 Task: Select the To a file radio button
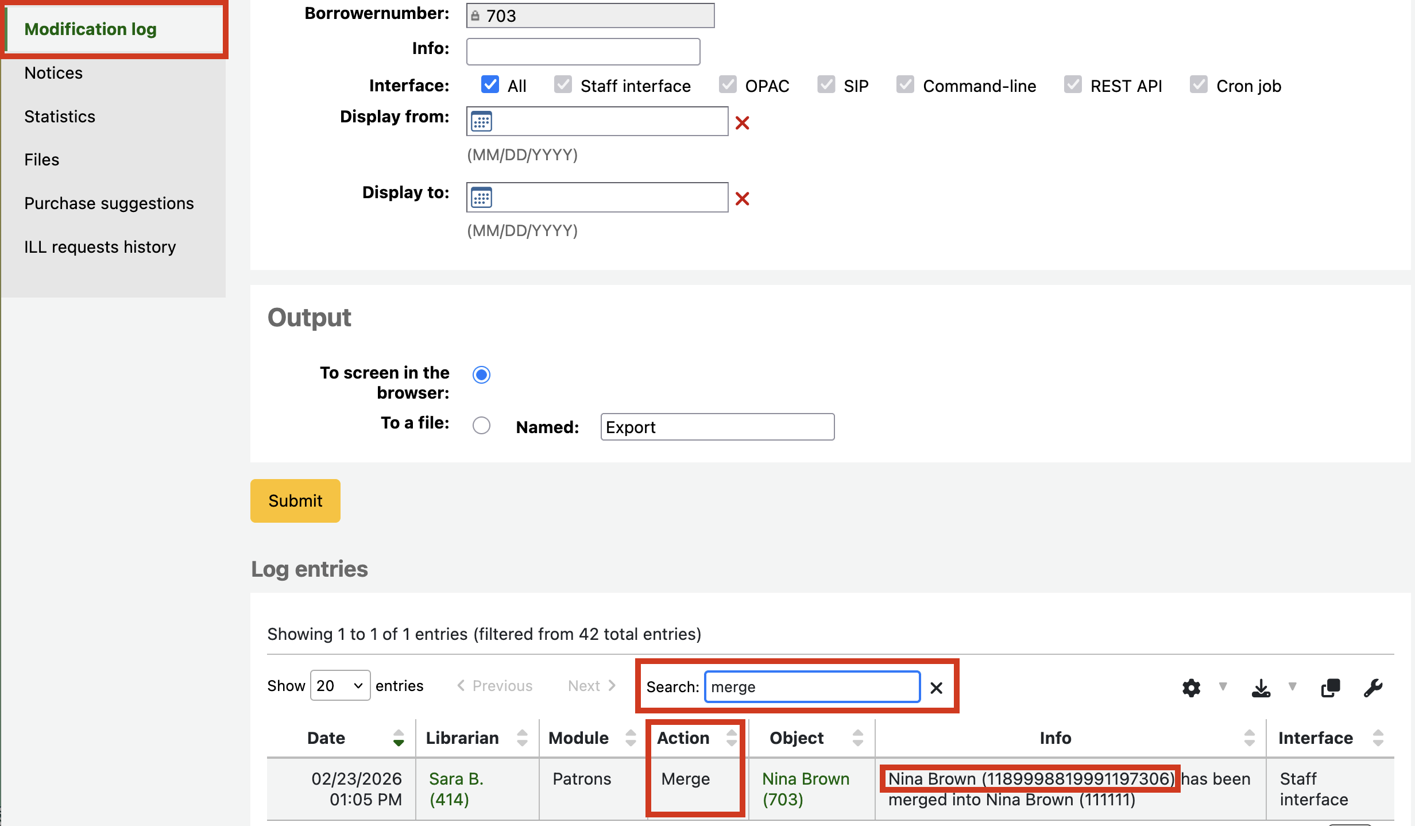[481, 425]
